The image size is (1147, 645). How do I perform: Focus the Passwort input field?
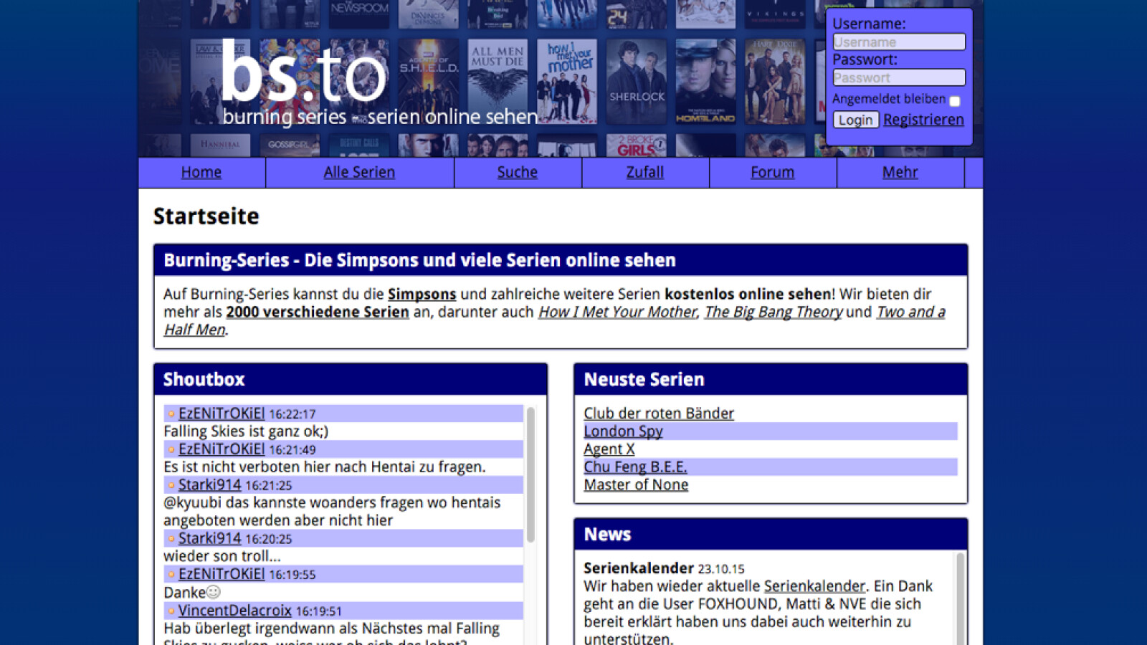[x=899, y=77]
